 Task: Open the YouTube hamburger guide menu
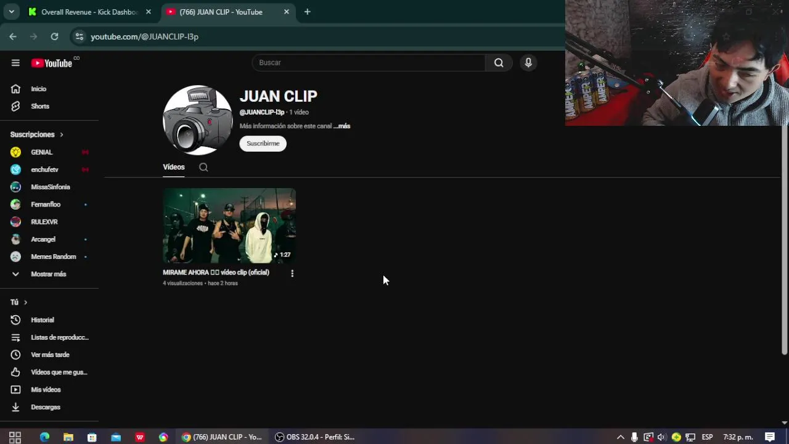[15, 63]
